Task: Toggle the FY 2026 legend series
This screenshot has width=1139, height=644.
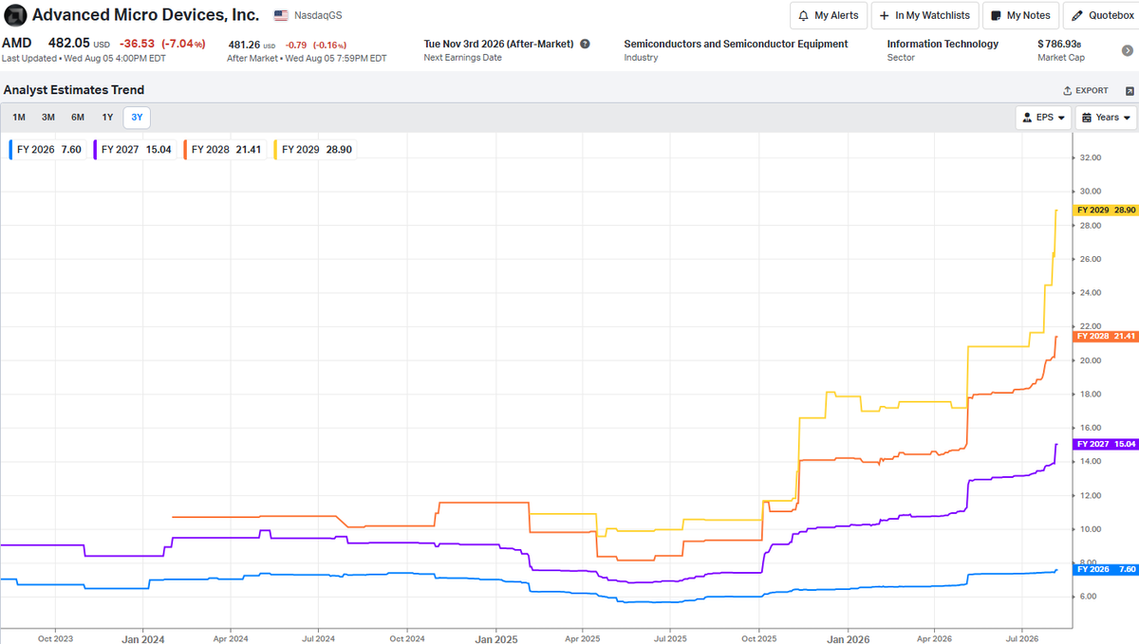Action: (48, 149)
